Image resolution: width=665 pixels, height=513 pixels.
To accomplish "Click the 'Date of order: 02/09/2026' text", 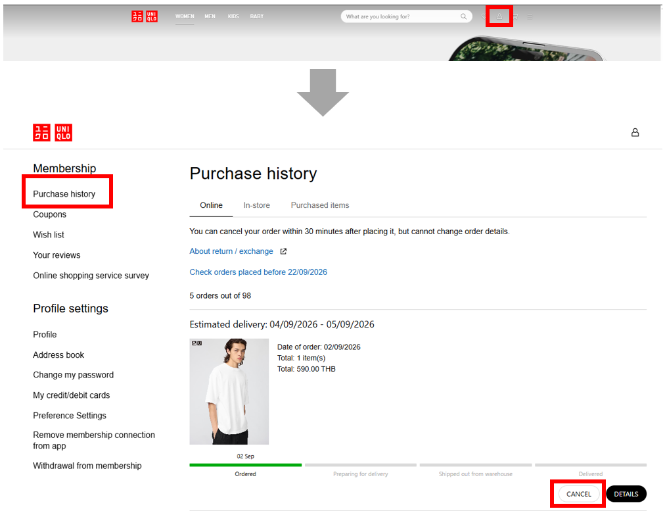I will coord(319,347).
